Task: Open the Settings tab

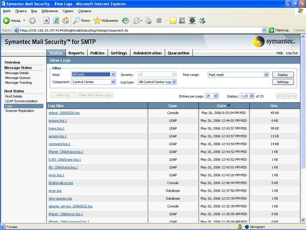Action: [119, 53]
